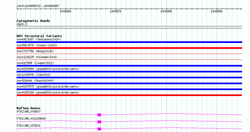This screenshot has height=132, width=250.
Task: Select the Cytogenetic Bands track title
Action: tap(33, 21)
